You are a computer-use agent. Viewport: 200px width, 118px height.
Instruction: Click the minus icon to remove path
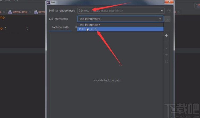166,42
